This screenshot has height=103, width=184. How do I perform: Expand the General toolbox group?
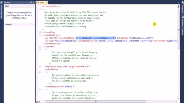(x=5, y=25)
